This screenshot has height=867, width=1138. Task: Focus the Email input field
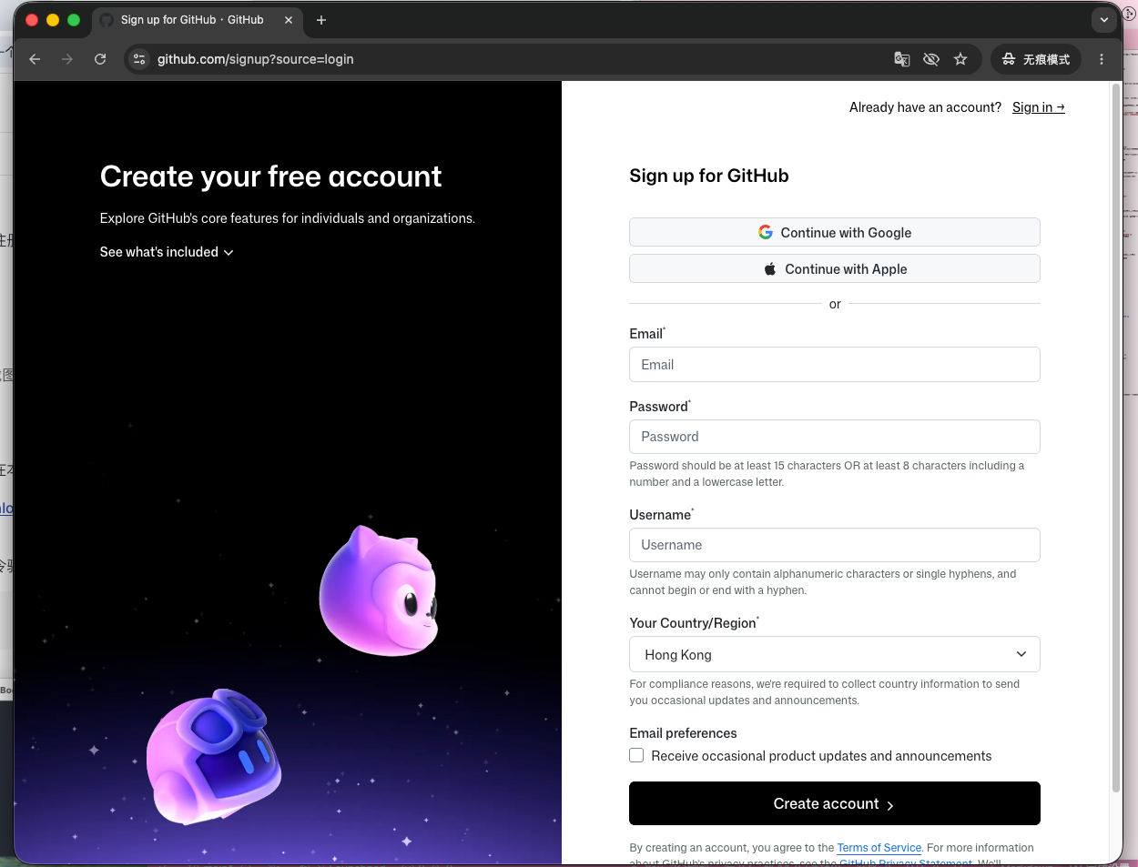click(x=834, y=364)
